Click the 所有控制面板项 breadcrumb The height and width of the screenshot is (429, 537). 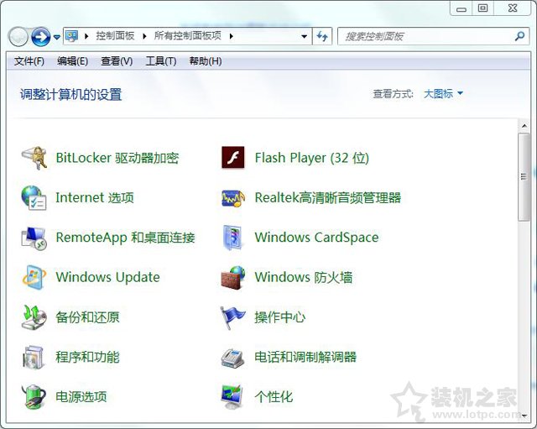(188, 36)
